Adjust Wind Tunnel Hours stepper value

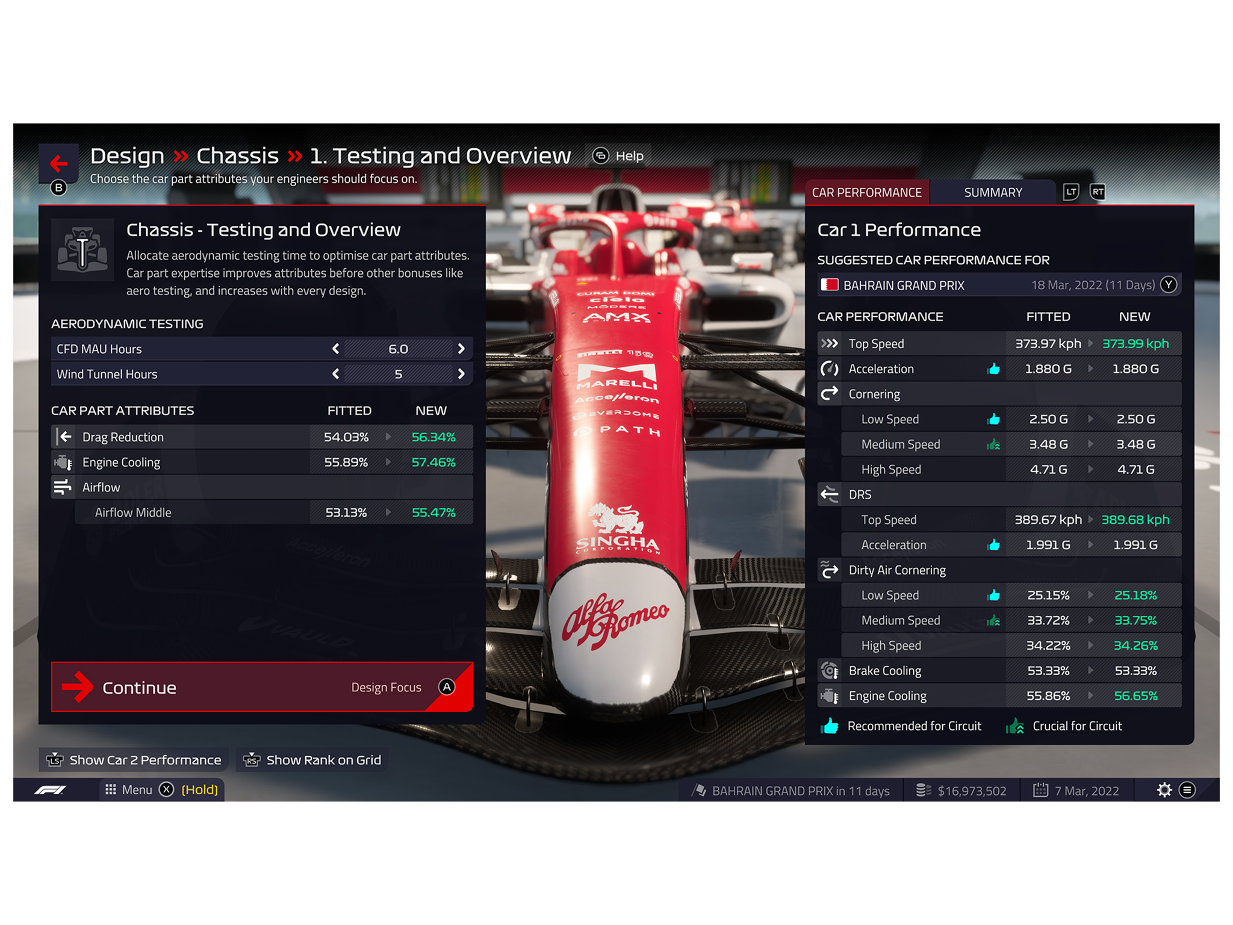pos(463,372)
